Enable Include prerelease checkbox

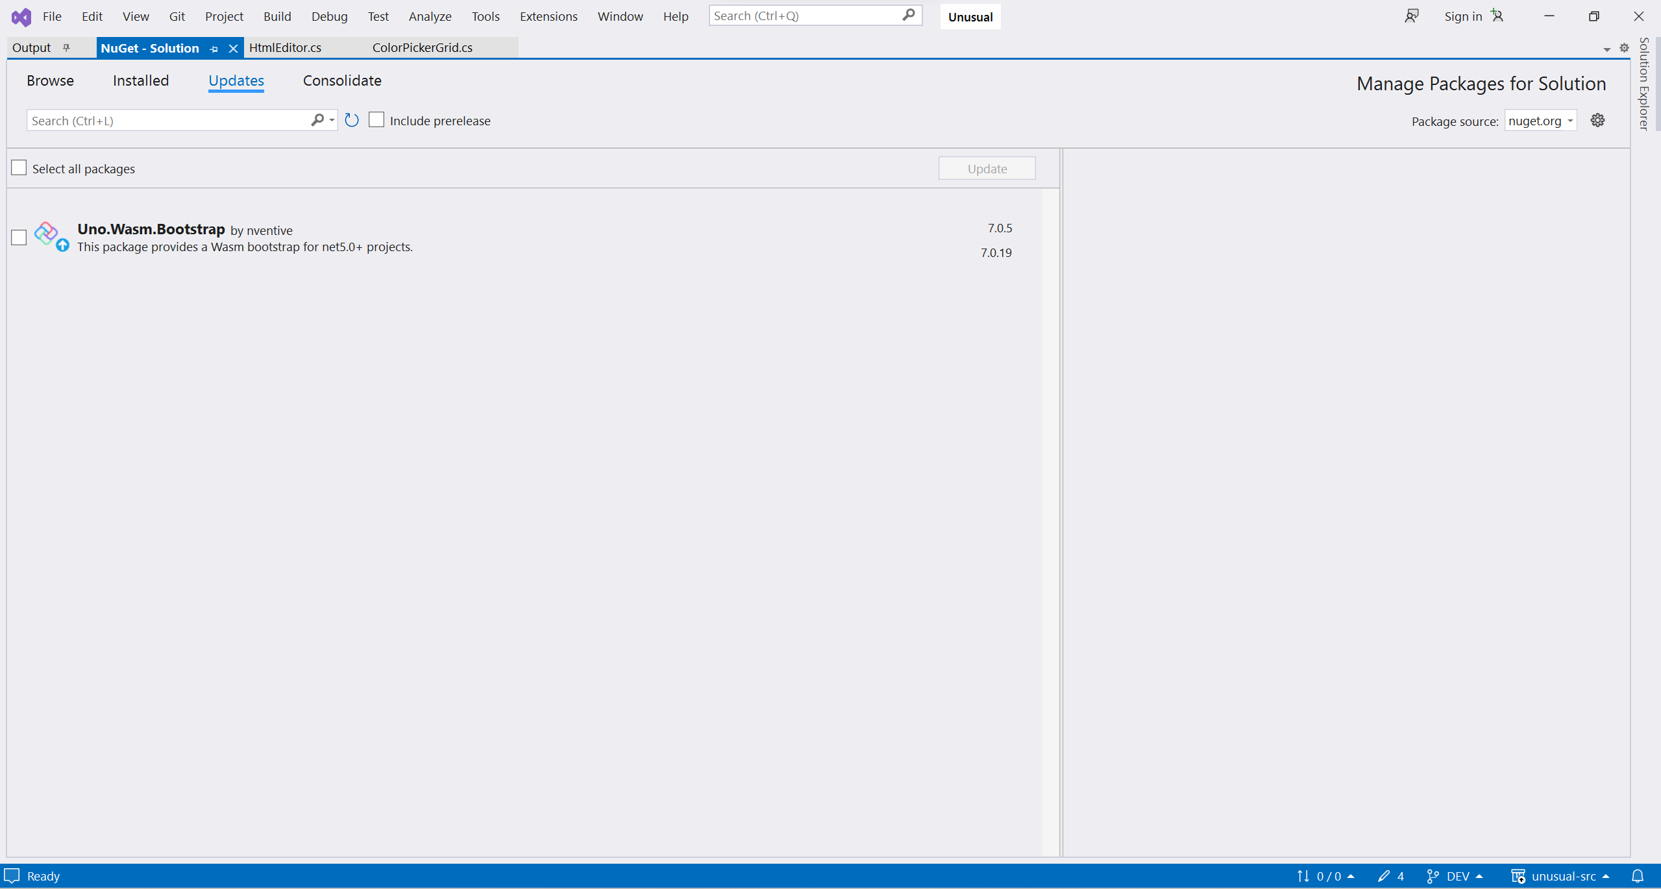click(x=376, y=120)
